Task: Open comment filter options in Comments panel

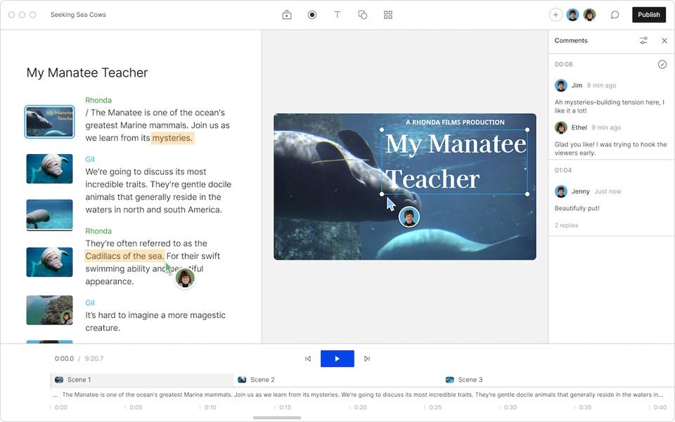Action: click(x=643, y=40)
